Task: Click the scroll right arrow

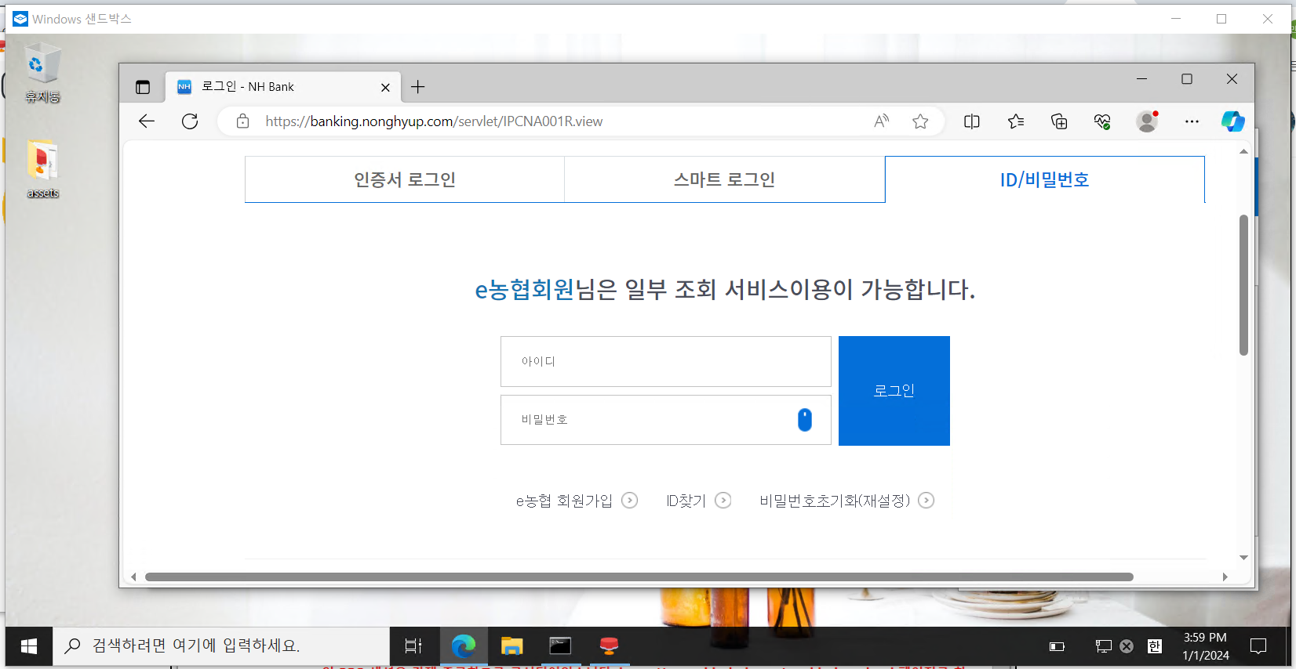Action: [1225, 577]
